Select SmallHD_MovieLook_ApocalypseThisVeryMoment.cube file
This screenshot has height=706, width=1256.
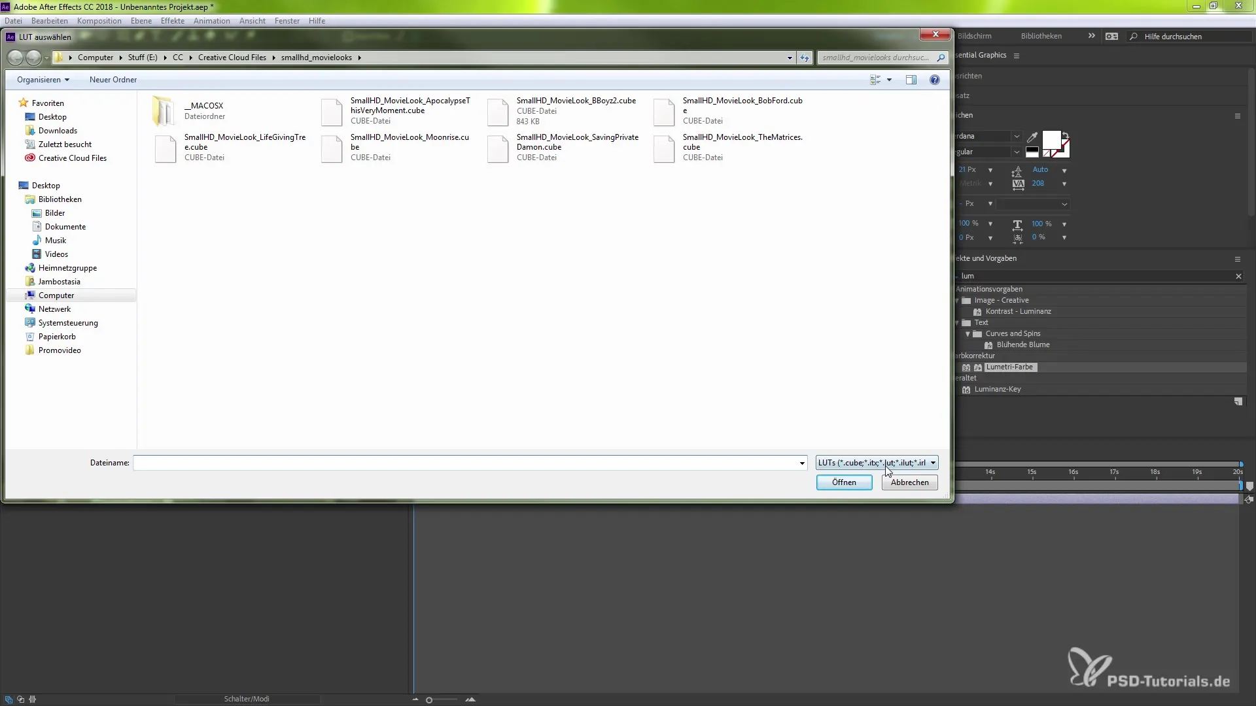click(x=396, y=110)
